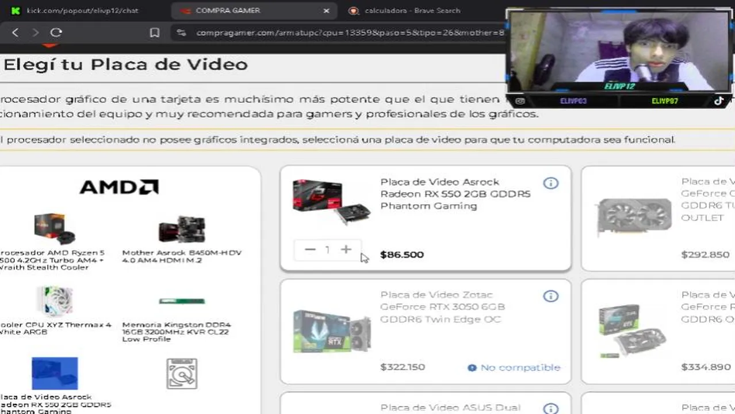Open Placa de Video Asrock Radeon RX 550 title
Image resolution: width=735 pixels, height=414 pixels.
tap(455, 194)
